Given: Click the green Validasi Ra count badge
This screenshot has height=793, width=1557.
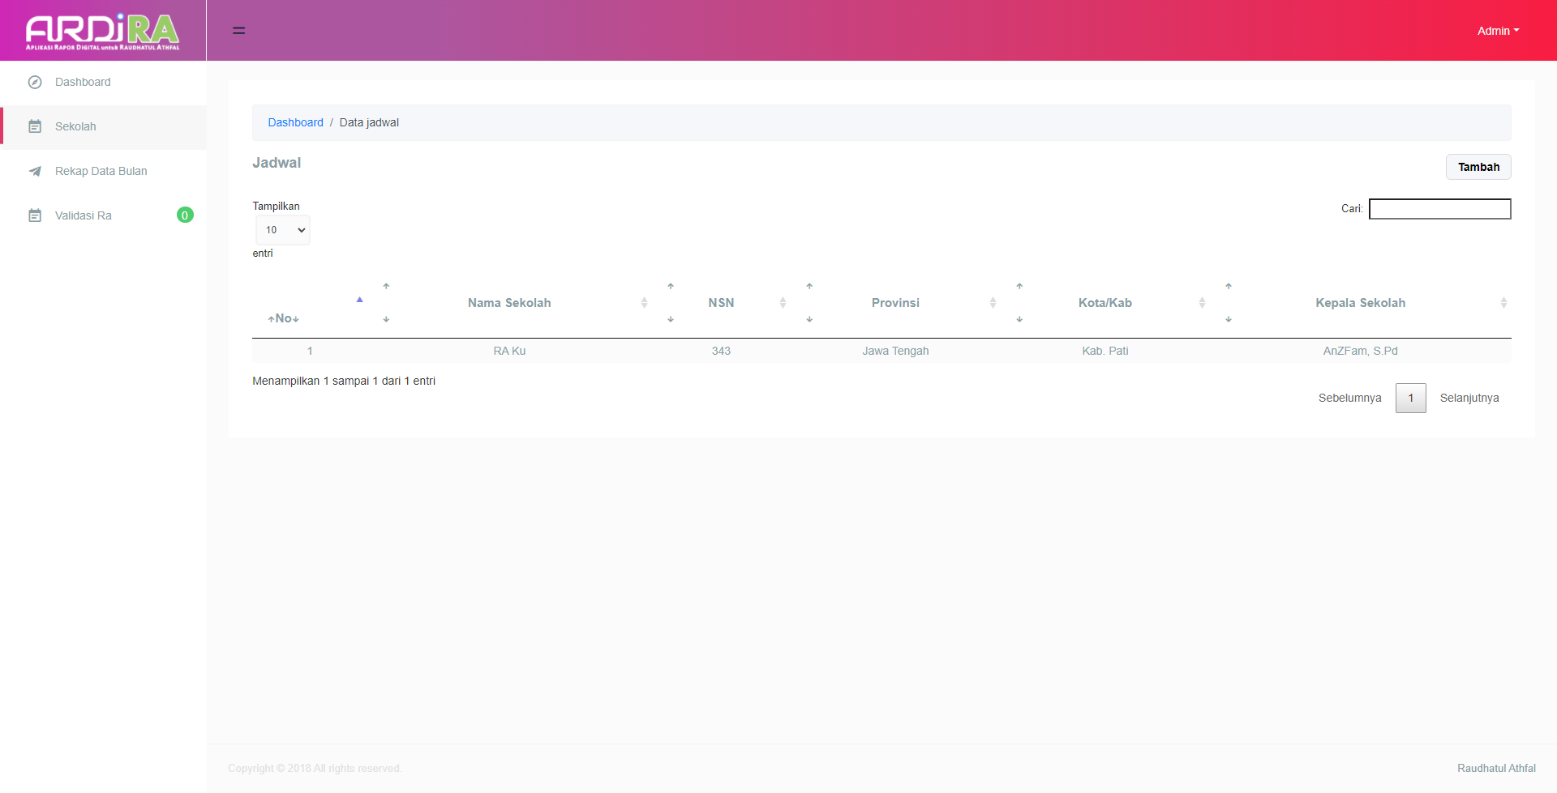Looking at the screenshot, I should point(185,215).
